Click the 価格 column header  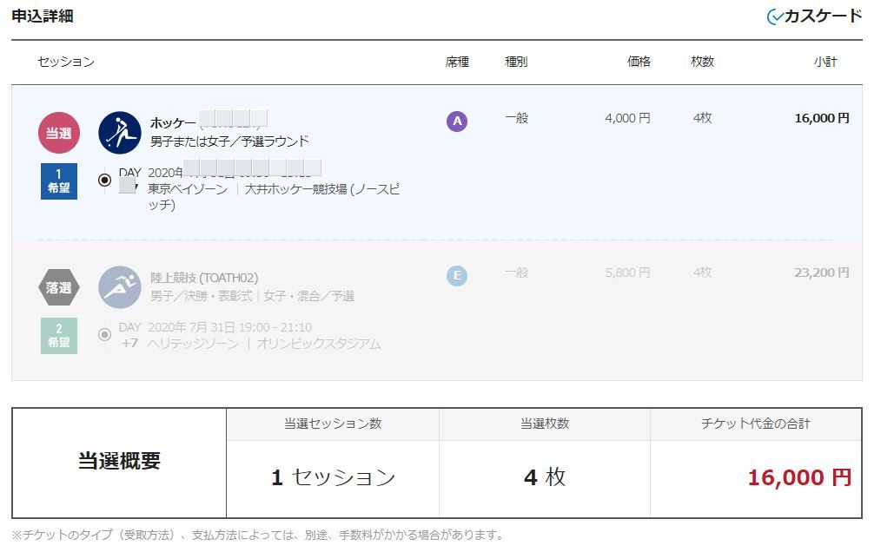tap(639, 62)
